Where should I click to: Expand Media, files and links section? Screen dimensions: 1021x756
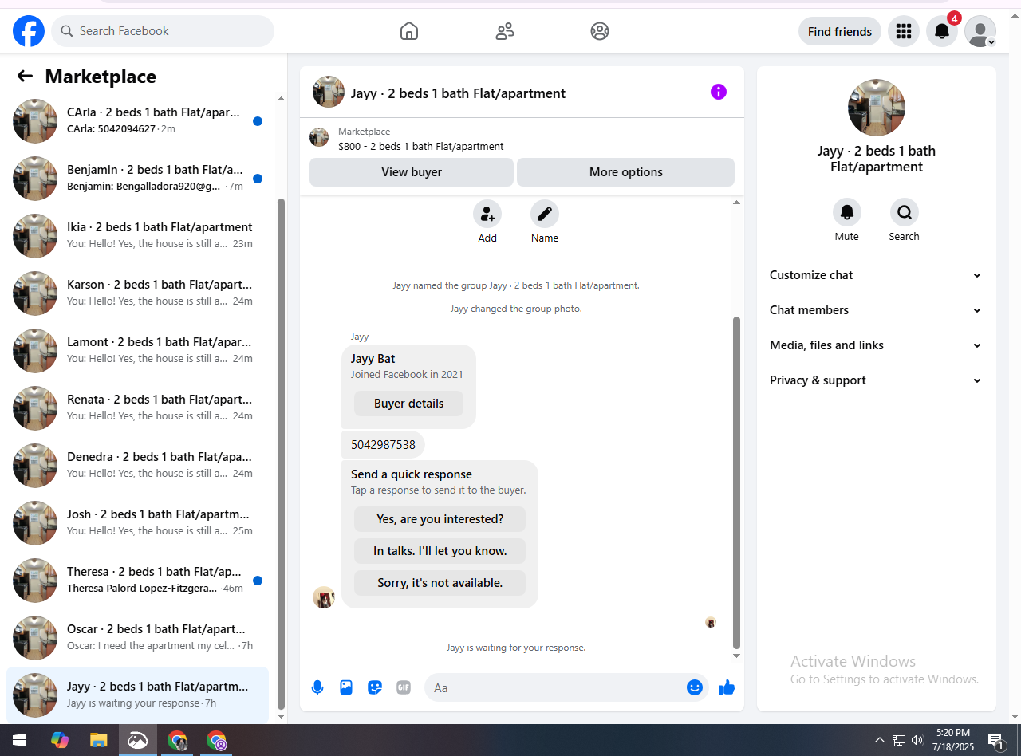coord(876,345)
